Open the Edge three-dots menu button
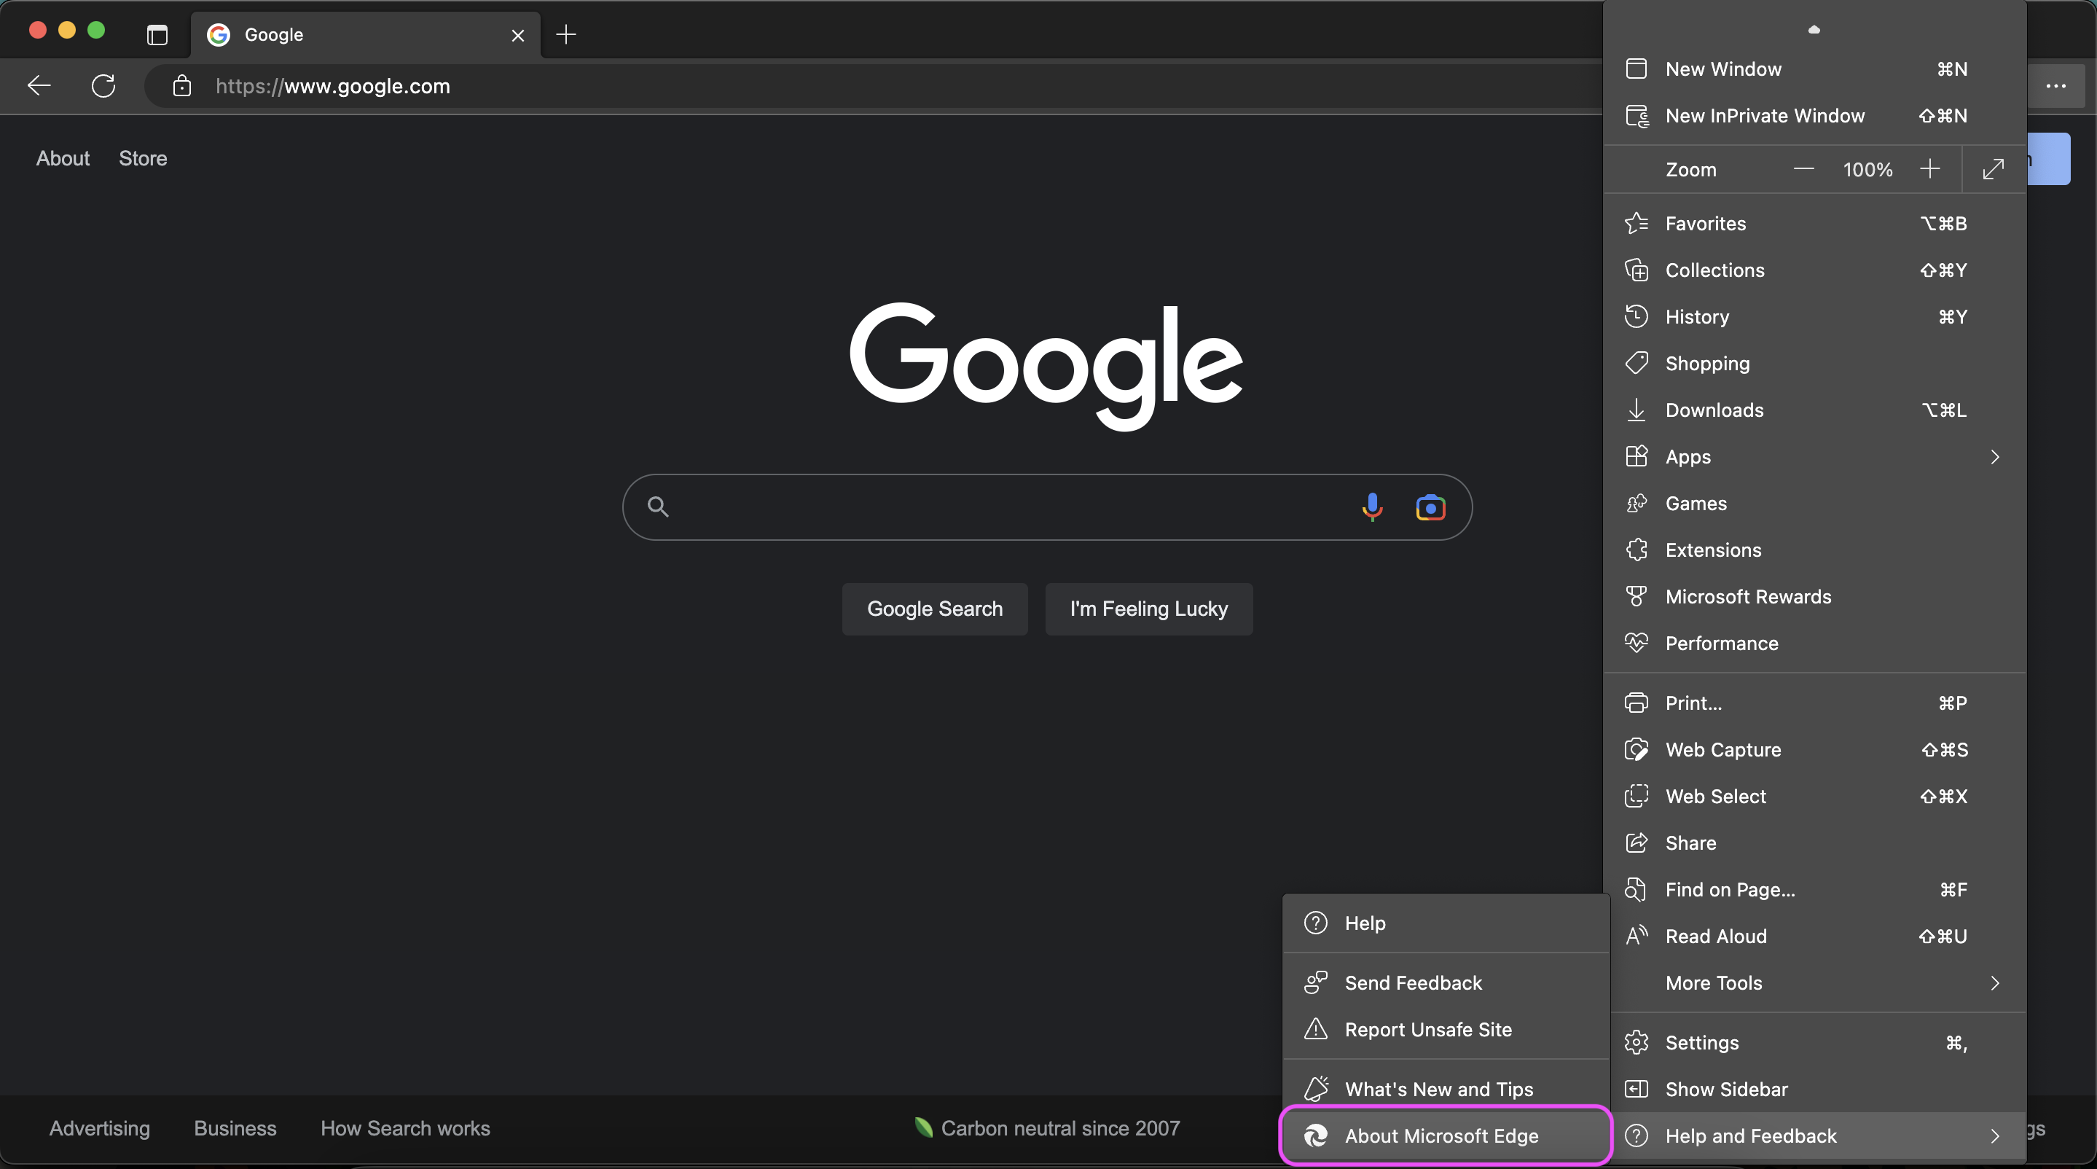 point(2055,85)
